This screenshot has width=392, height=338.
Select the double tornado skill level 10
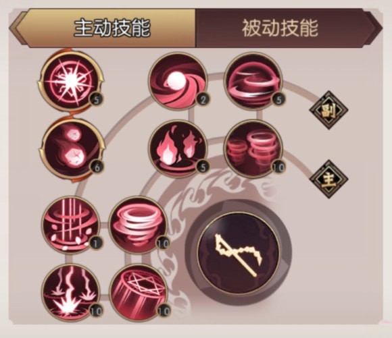[x=253, y=149]
